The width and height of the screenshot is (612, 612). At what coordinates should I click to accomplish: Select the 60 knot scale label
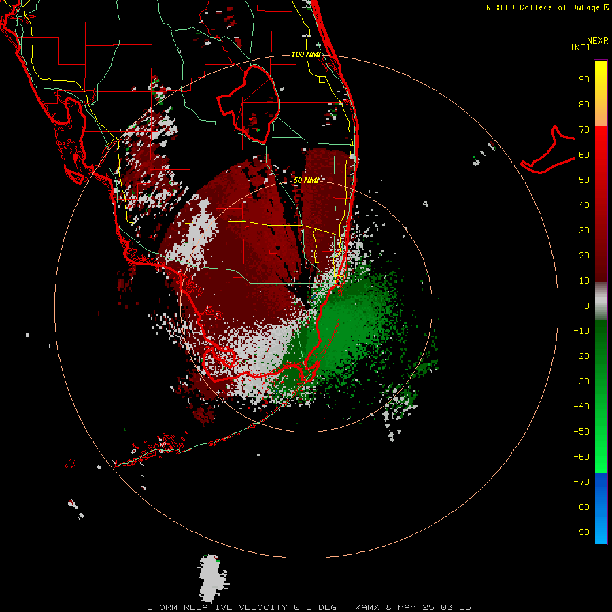point(584,155)
